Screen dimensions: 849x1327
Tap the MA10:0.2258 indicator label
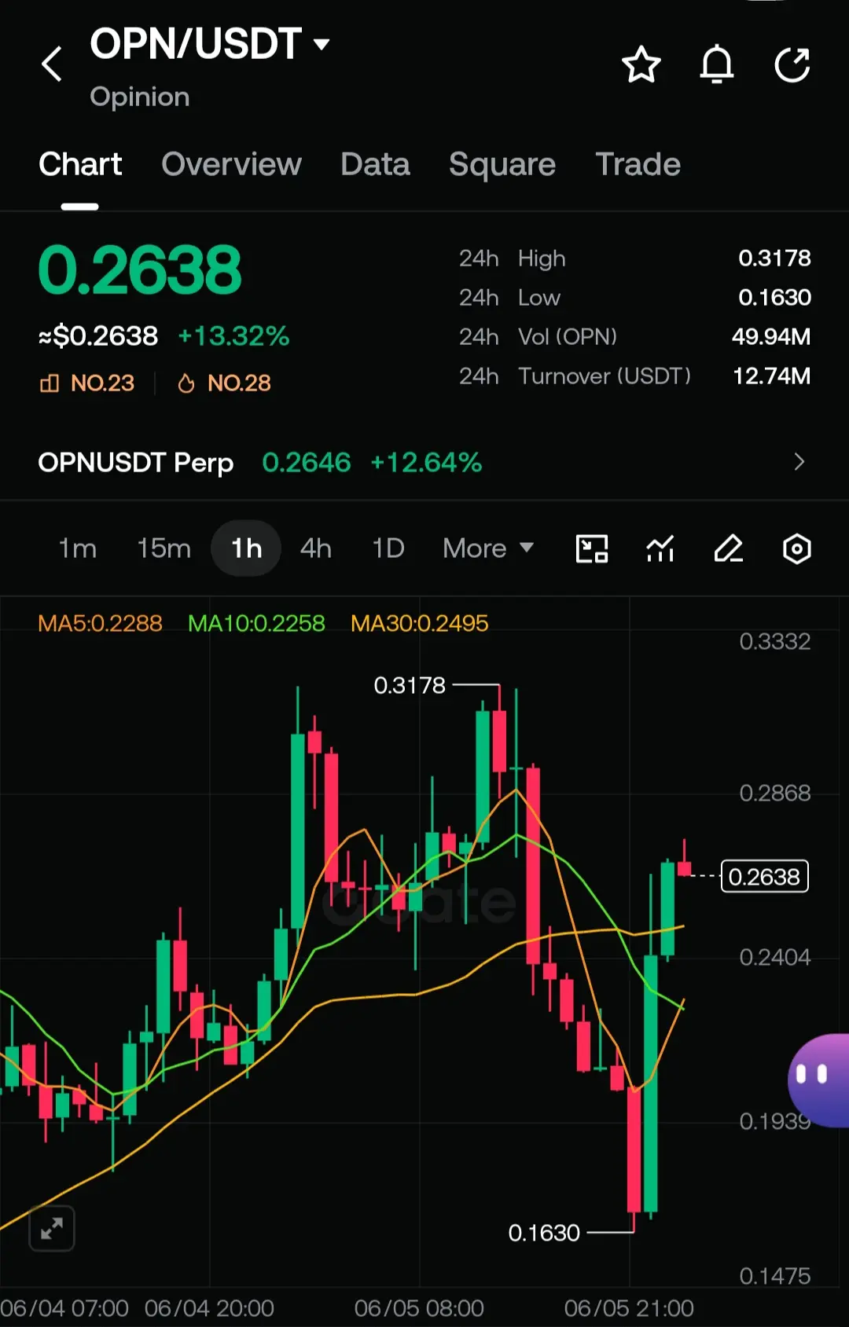point(256,623)
